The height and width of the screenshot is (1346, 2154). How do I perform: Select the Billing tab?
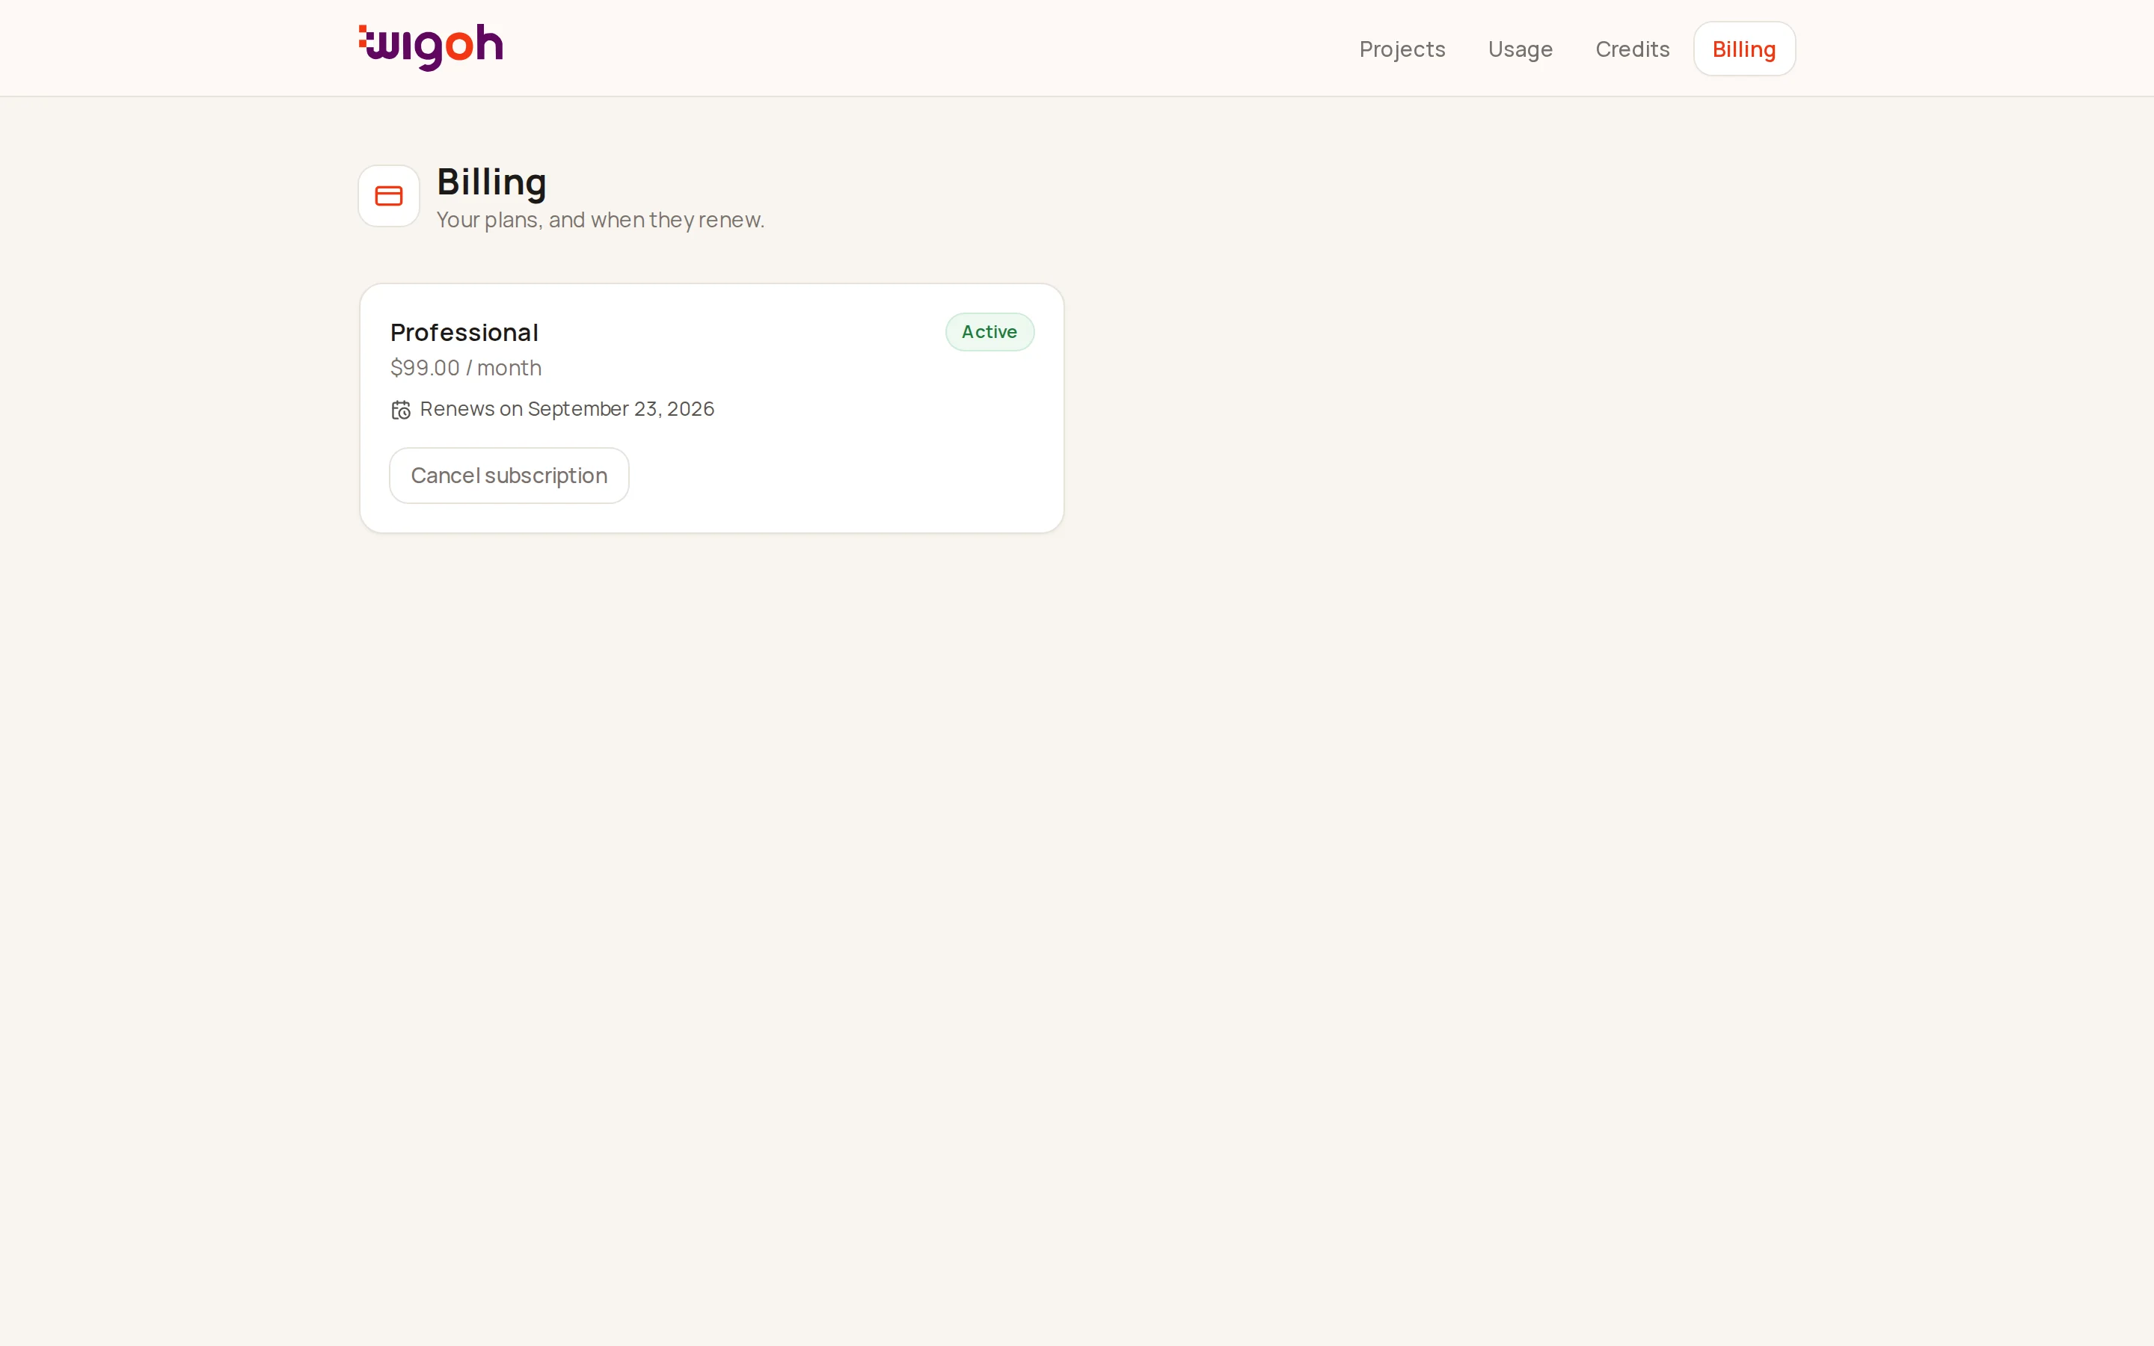(x=1743, y=49)
